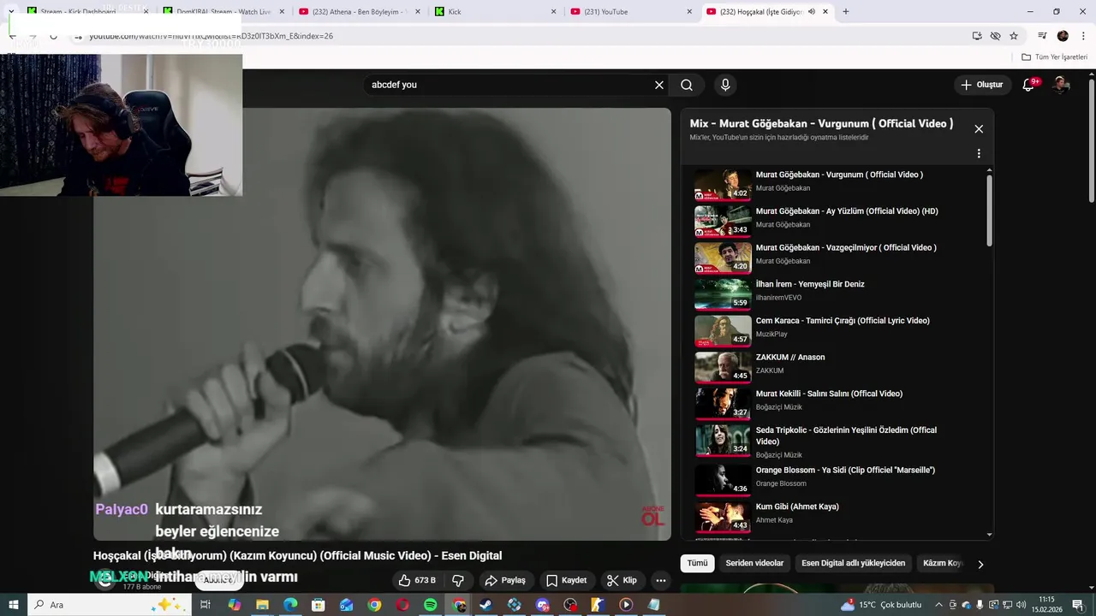1096x616 pixels.
Task: Show more filter chips with right arrow
Action: [x=980, y=565]
